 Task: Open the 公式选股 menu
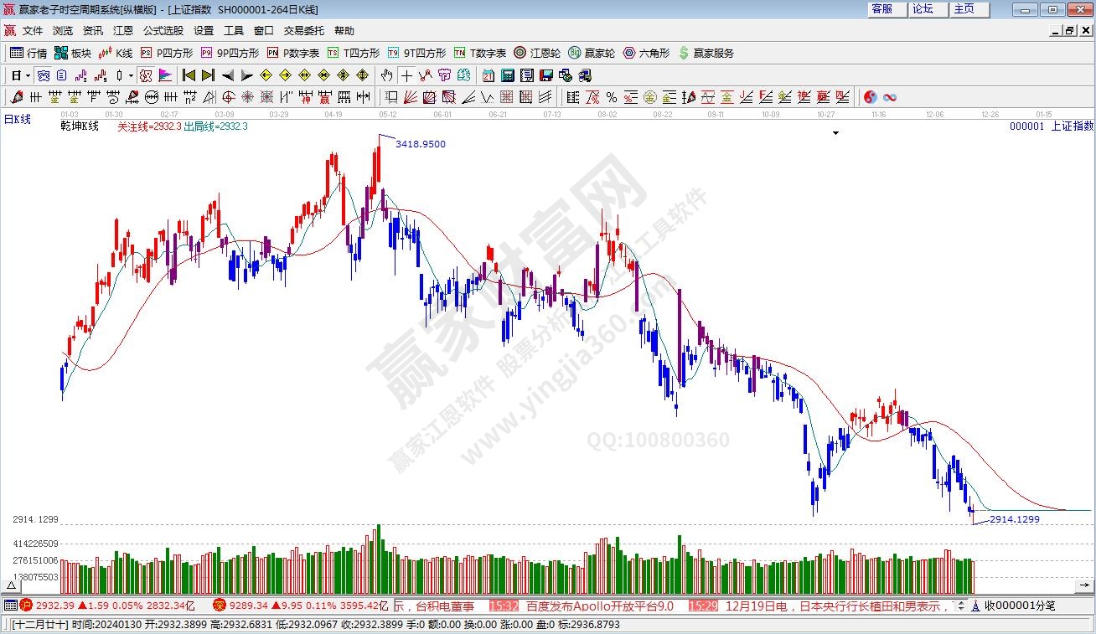(x=163, y=30)
